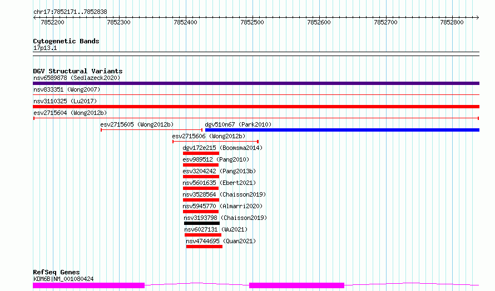Image resolution: width=495 pixels, height=291 pixels.
Task: Open nsv3528564 (Chaisson2019) label
Action: [225, 194]
